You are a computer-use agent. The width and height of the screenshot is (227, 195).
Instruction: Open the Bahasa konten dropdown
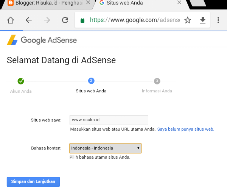106,148
